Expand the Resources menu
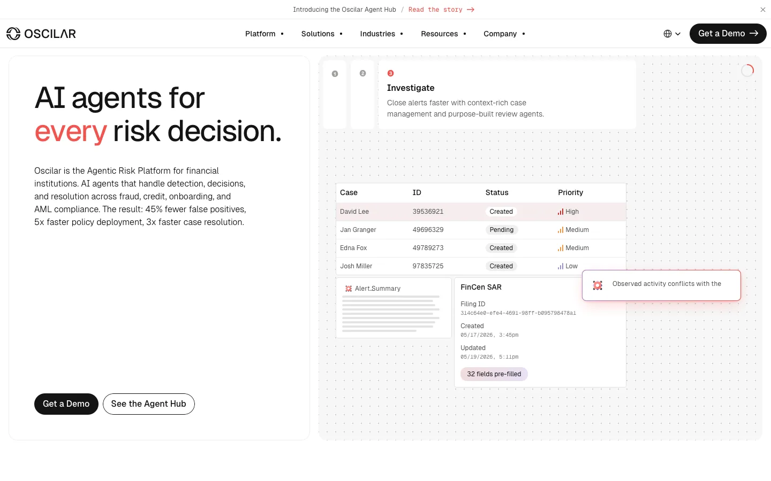The height and width of the screenshot is (481, 771). pos(444,34)
